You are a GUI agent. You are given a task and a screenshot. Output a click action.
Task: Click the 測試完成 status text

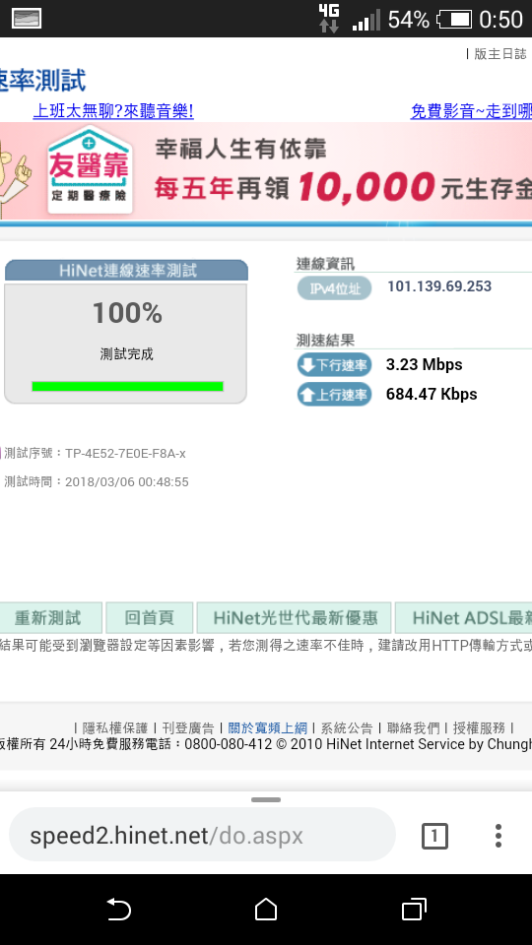pyautogui.click(x=127, y=353)
